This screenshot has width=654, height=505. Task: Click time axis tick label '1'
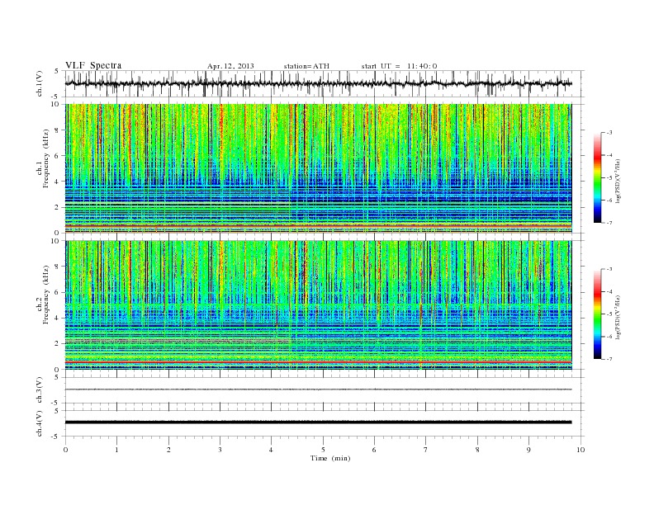pyautogui.click(x=116, y=450)
